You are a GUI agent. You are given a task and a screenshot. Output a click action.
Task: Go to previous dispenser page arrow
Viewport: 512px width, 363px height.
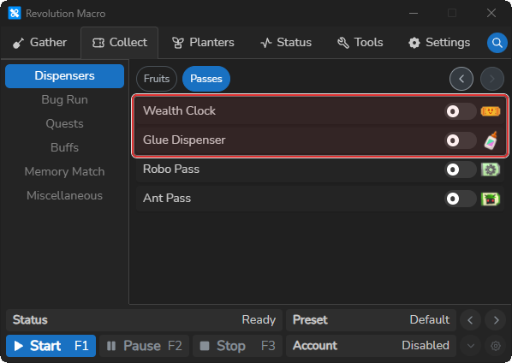tap(461, 79)
